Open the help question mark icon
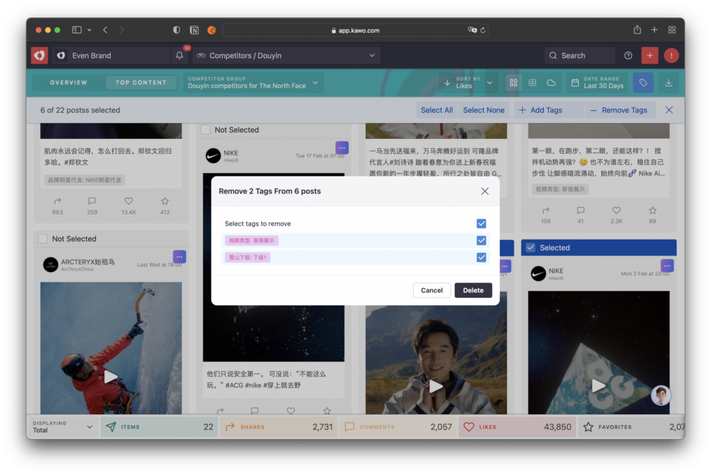Viewport: 711px width, 474px height. (x=628, y=56)
